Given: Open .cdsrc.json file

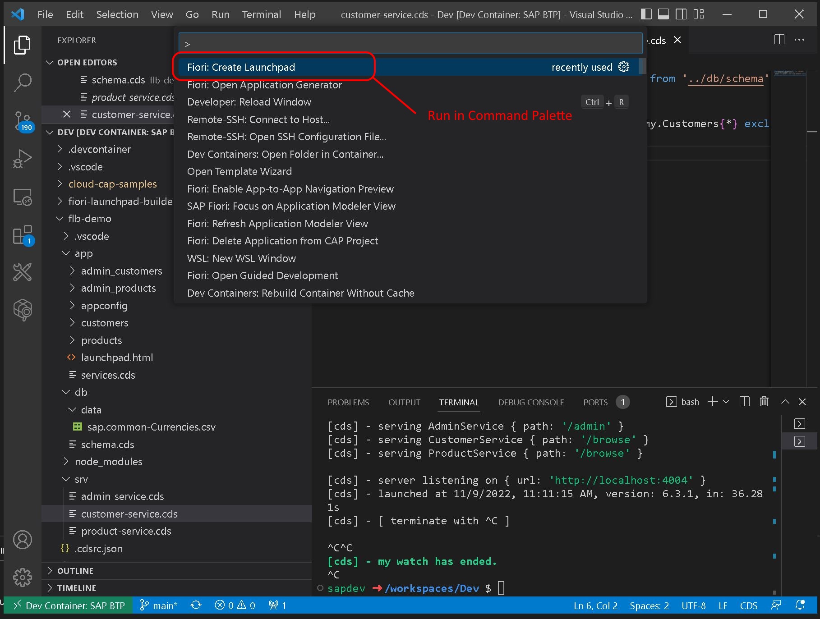Looking at the screenshot, I should [98, 549].
